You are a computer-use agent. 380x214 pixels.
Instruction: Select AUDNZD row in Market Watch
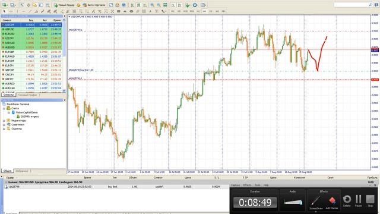click(x=31, y=83)
